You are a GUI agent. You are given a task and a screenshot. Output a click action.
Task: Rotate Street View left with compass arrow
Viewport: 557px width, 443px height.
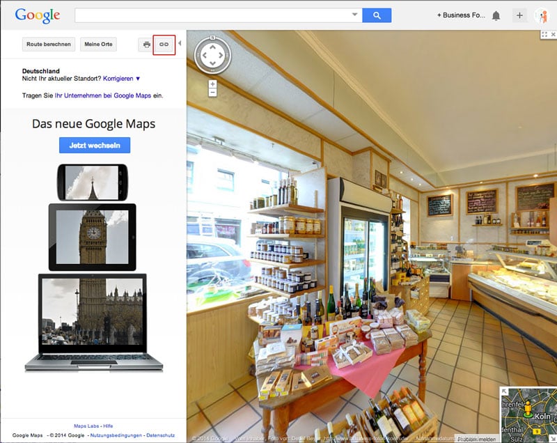click(204, 56)
